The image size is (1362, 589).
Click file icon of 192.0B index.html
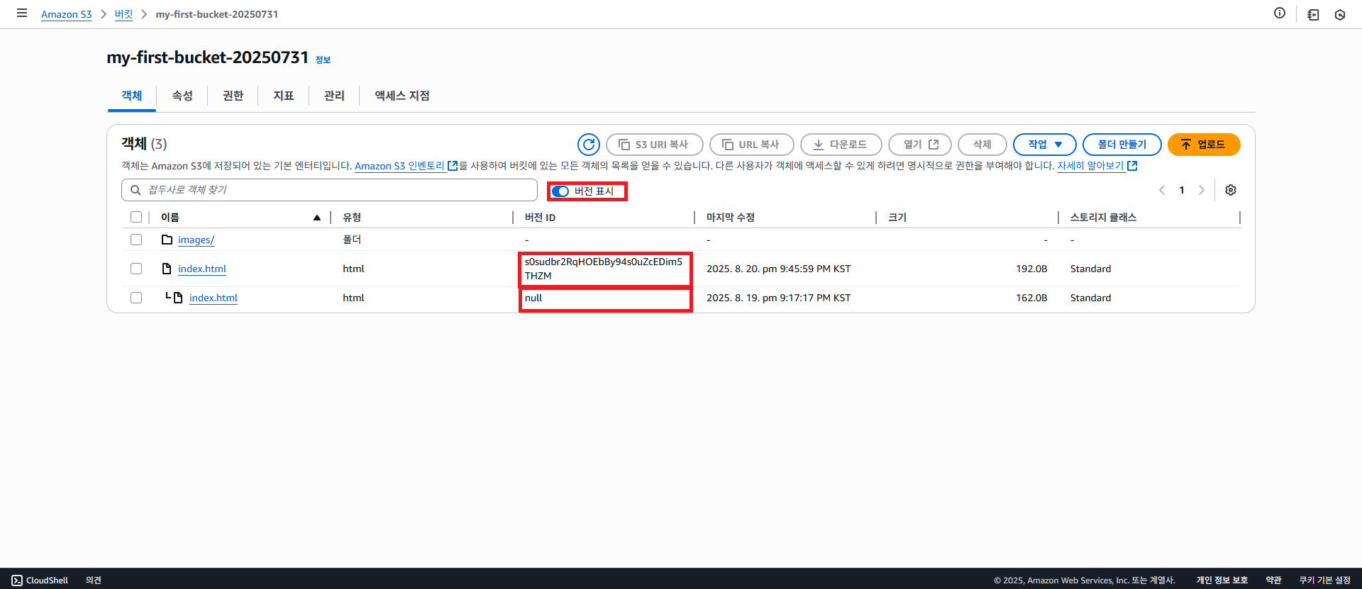167,269
